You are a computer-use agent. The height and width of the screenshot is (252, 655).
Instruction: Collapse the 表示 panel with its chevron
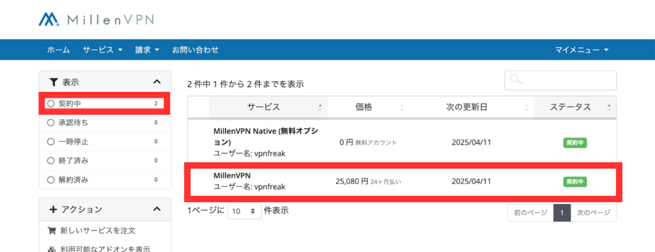(x=157, y=82)
